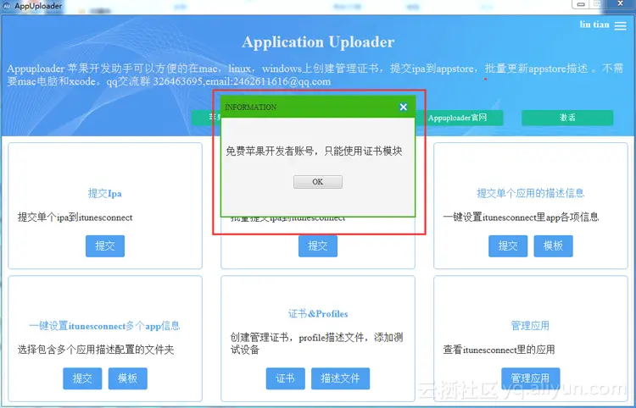Click the dialog message 免费苹果开发者账号

(x=314, y=151)
